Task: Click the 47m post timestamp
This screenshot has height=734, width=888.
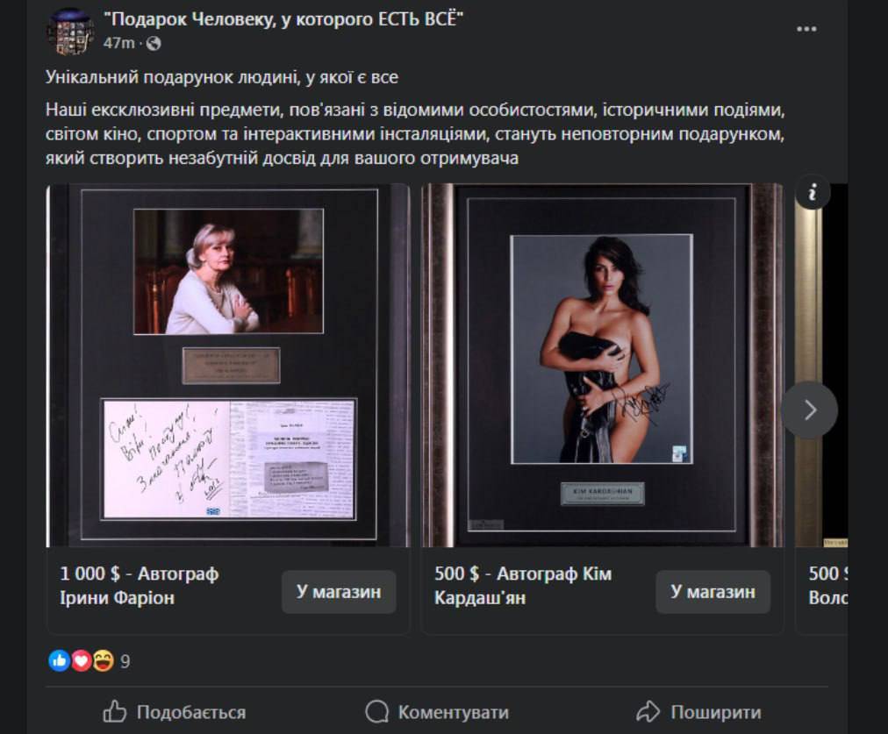Action: click(119, 43)
